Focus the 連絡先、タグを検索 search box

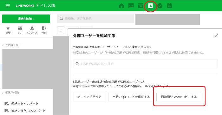click(95, 18)
